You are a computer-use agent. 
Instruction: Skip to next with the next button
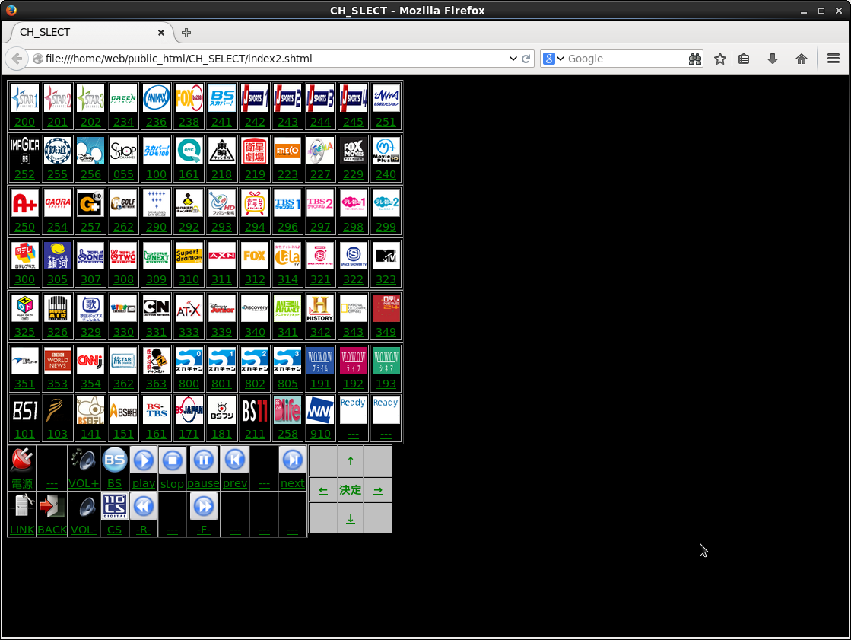(x=292, y=460)
